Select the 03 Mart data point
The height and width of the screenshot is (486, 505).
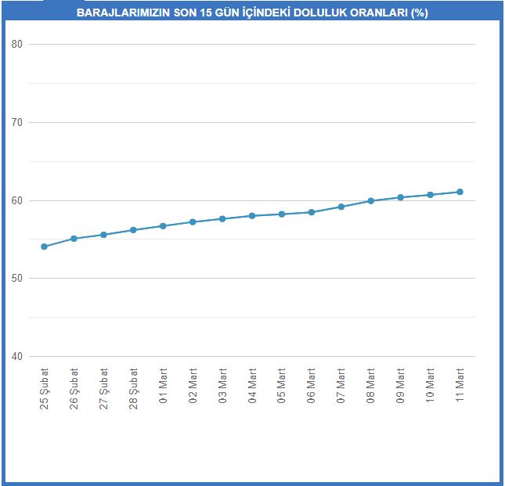[222, 219]
